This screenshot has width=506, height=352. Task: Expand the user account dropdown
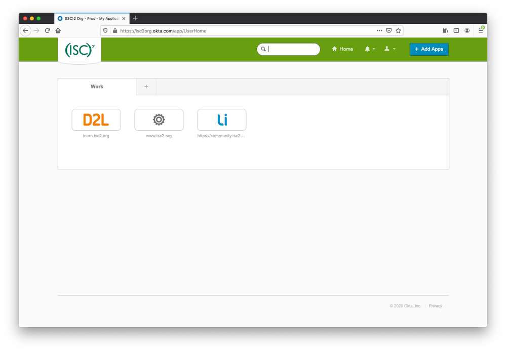tap(390, 49)
